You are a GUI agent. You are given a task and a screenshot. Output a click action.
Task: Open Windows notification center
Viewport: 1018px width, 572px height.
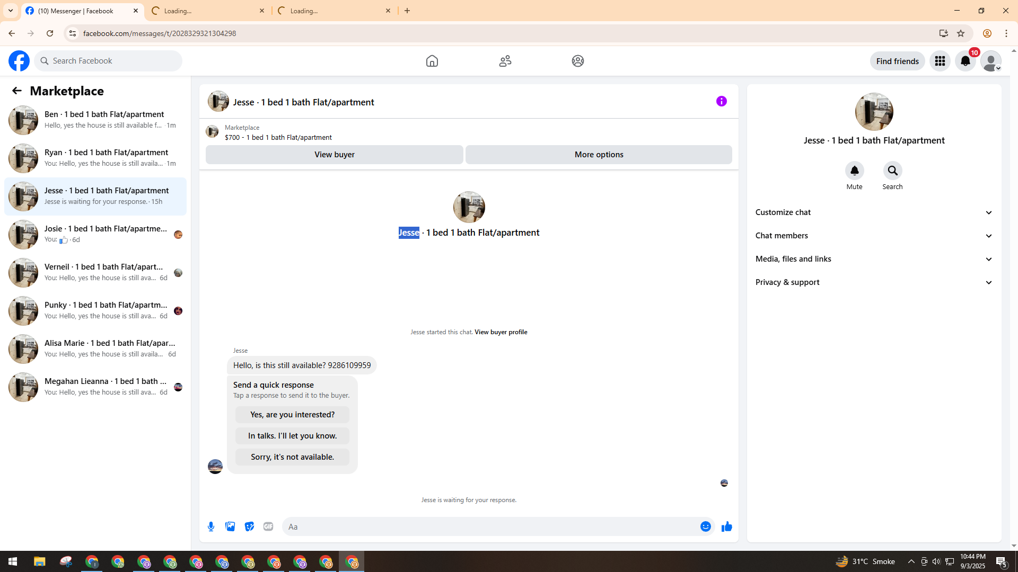pos(1002,561)
